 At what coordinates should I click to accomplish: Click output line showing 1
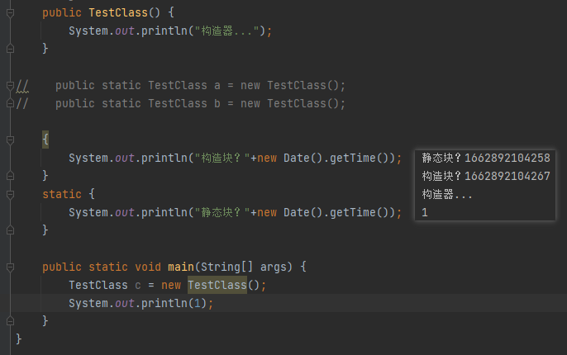tap(425, 212)
